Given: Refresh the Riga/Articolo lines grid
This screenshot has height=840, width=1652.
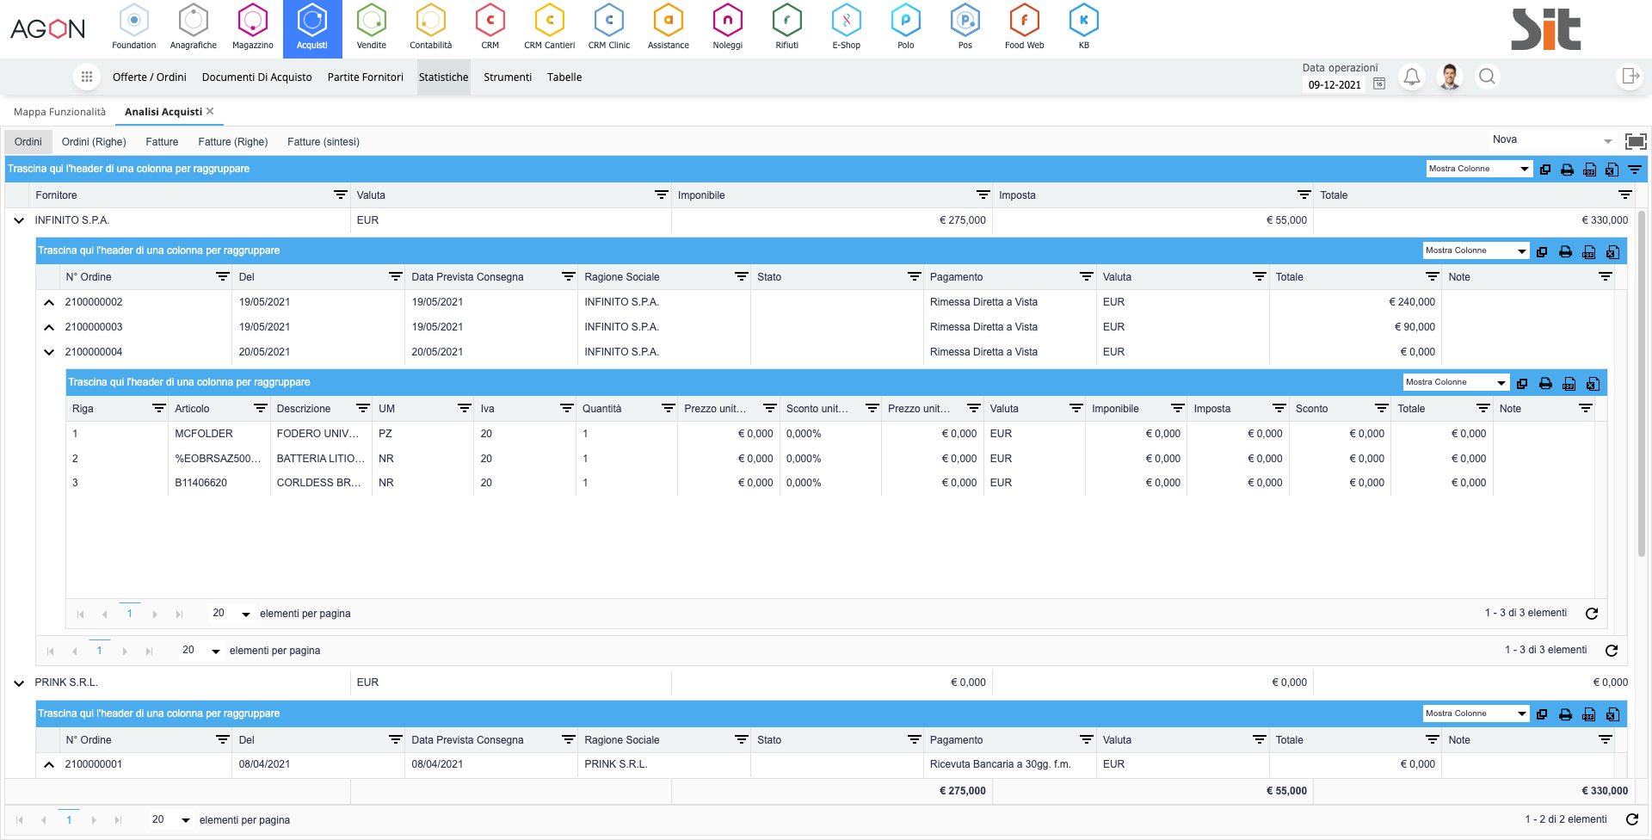Looking at the screenshot, I should [1592, 614].
